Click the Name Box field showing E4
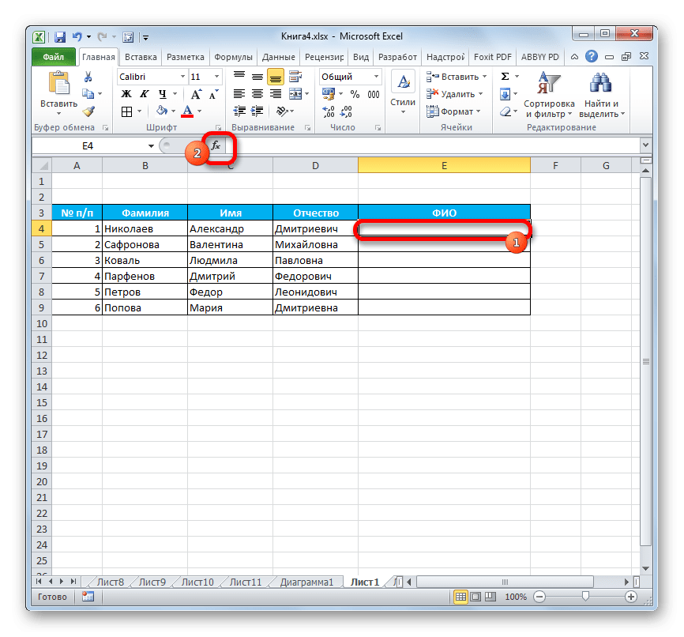The image size is (684, 637). coord(88,146)
